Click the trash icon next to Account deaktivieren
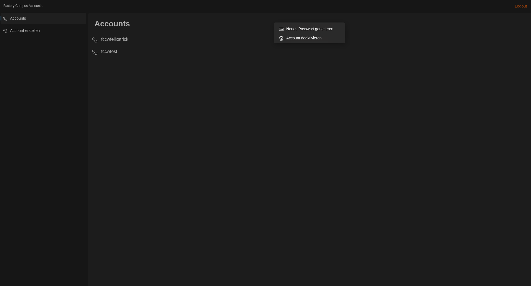The image size is (531, 286). [281, 39]
